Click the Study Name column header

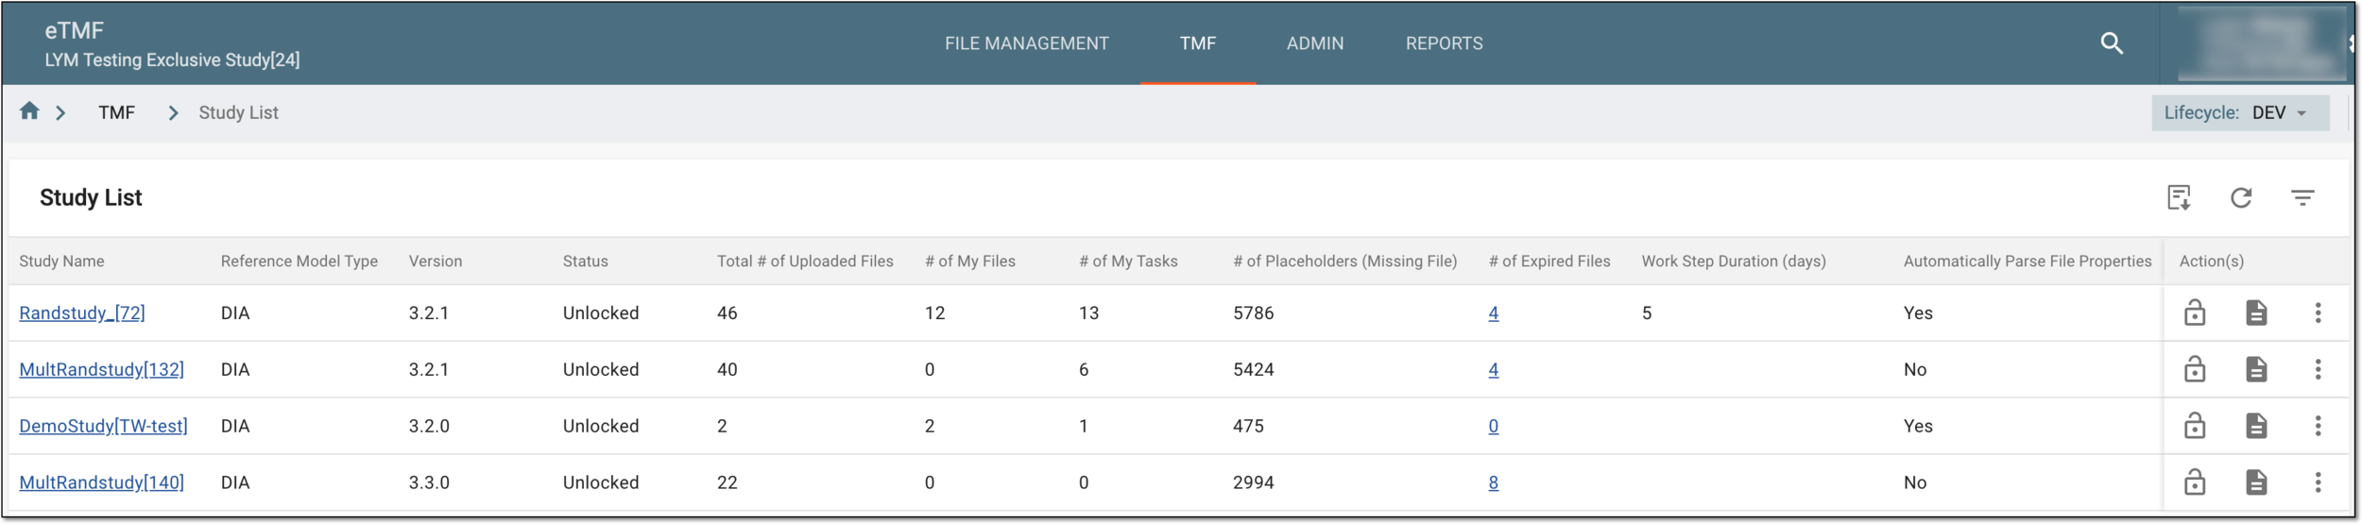point(61,262)
